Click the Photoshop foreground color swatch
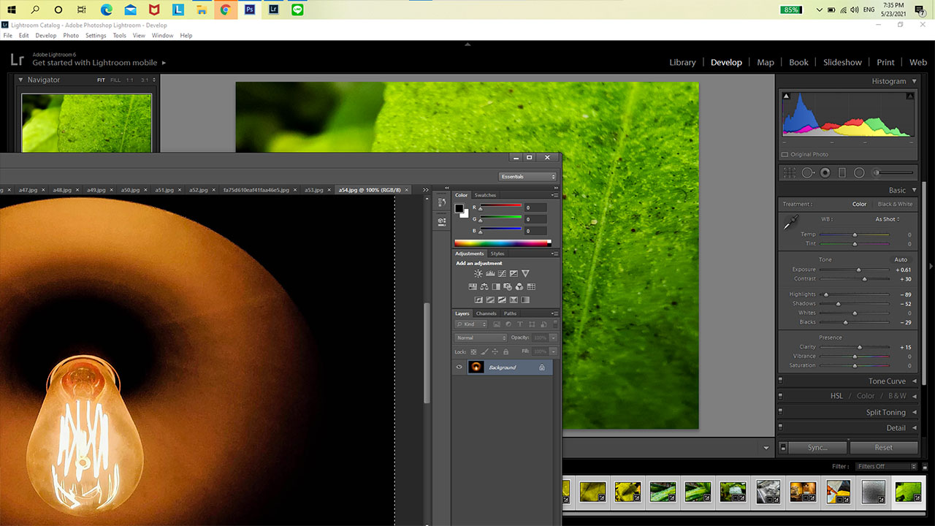935x526 pixels. [459, 208]
